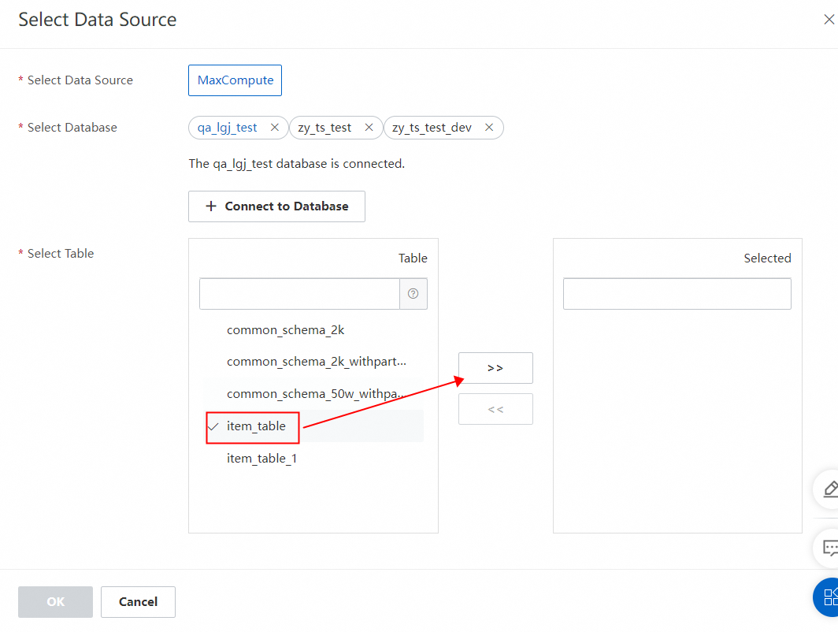Close the Select Data Source dialog
The height and width of the screenshot is (632, 838).
[x=829, y=20]
